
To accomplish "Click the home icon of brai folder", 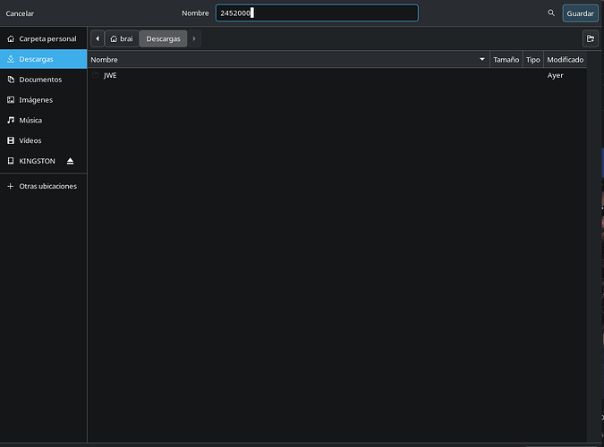I will 114,39.
